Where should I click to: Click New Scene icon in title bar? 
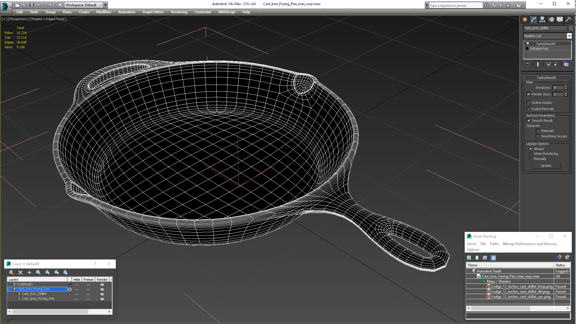tap(17, 5)
